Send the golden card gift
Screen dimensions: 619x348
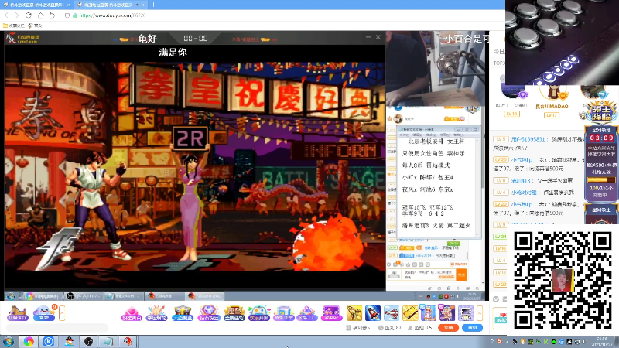click(410, 313)
